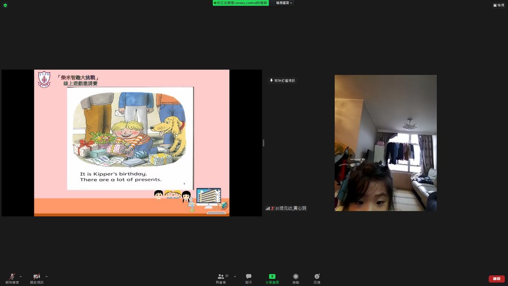
Task: Open the view options dropdown
Action: [284, 3]
